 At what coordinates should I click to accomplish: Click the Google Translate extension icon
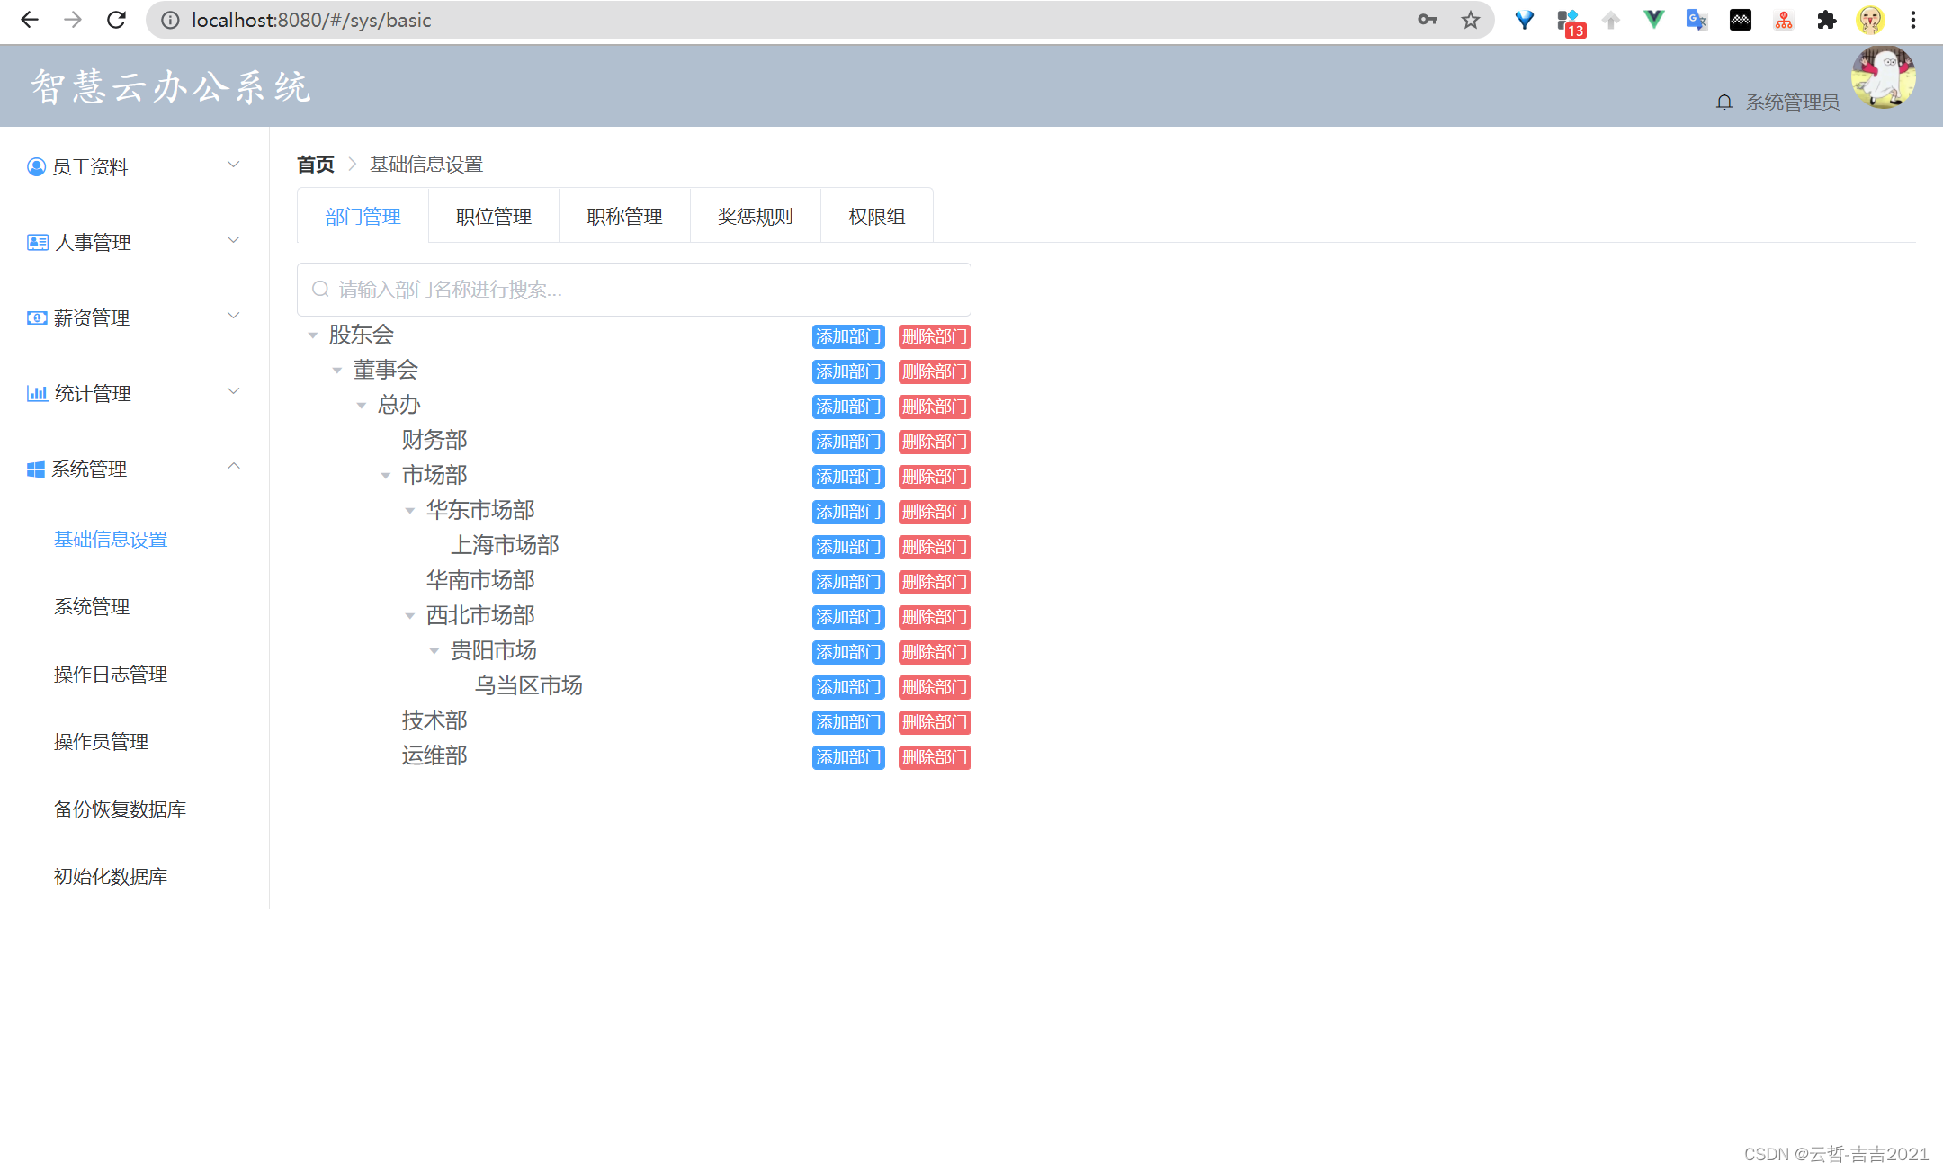pyautogui.click(x=1697, y=20)
